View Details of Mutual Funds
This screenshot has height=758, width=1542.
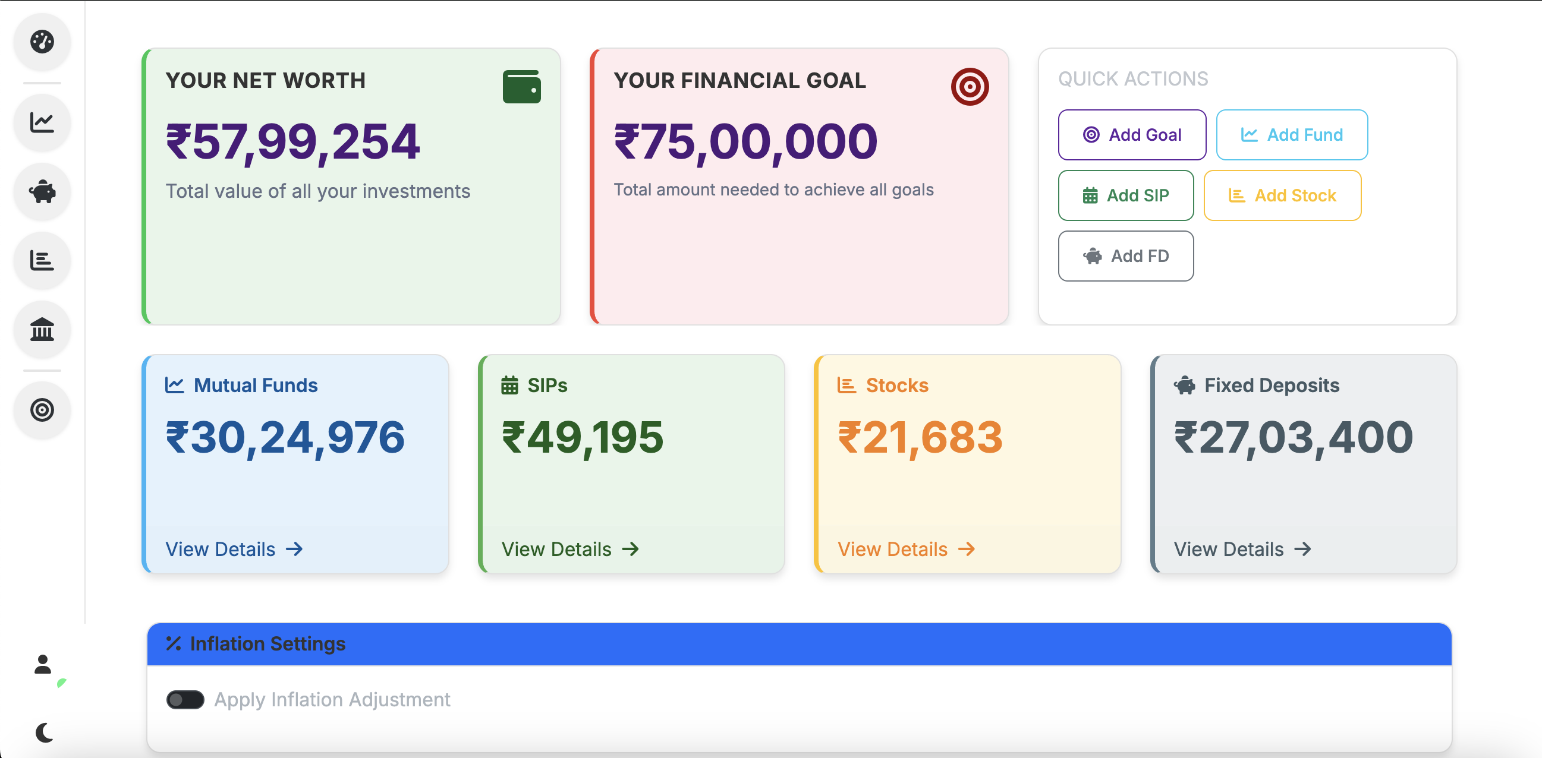point(234,549)
